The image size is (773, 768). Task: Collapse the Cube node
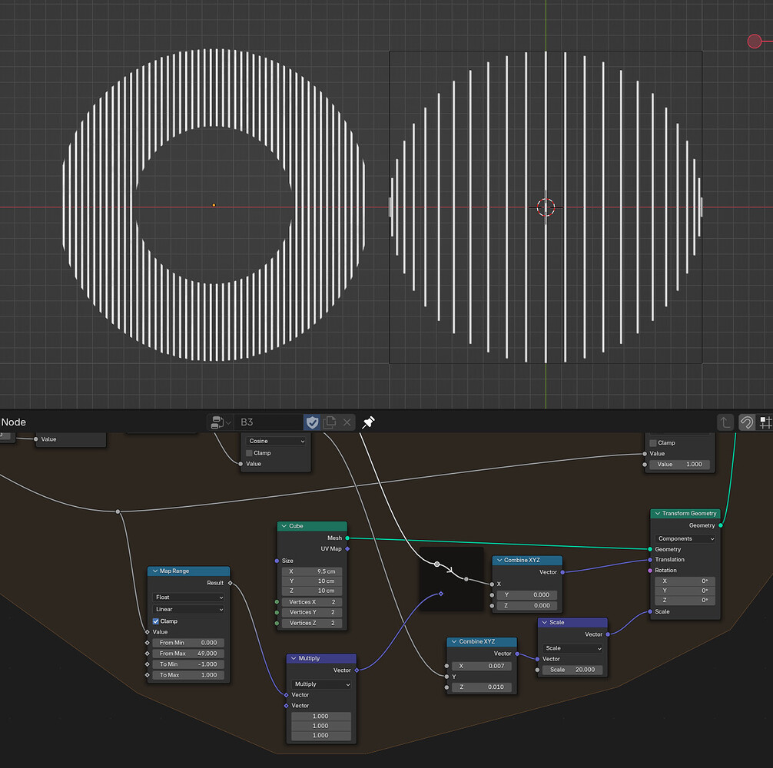coord(284,526)
